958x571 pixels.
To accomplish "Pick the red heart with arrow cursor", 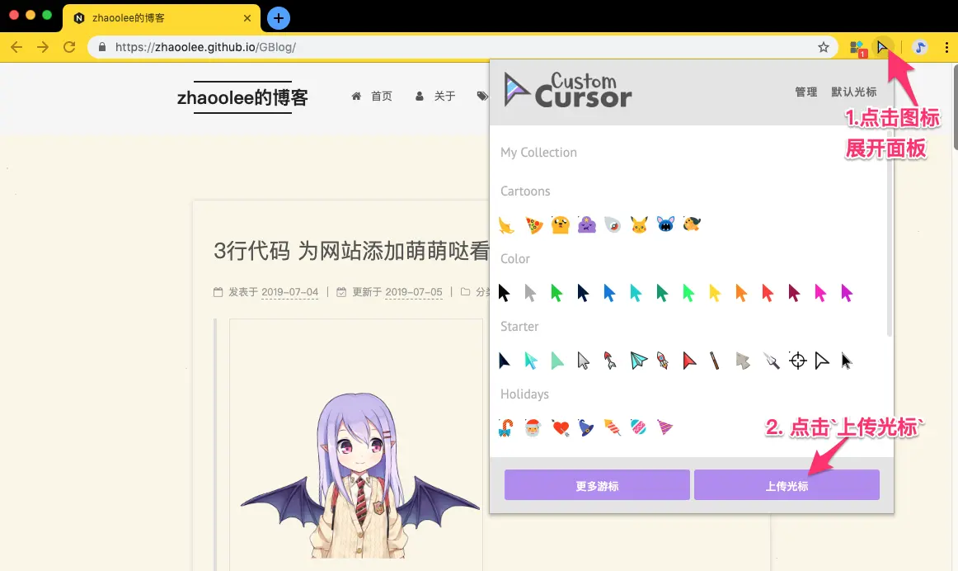I will [561, 428].
